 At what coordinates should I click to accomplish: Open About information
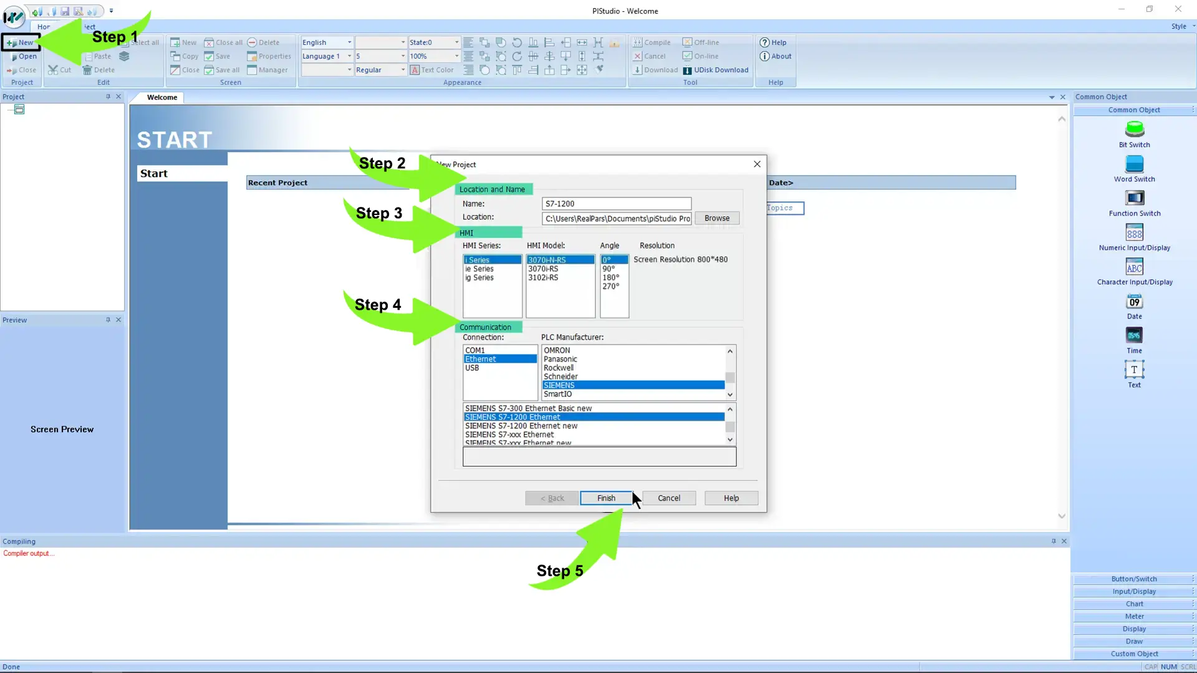(776, 56)
